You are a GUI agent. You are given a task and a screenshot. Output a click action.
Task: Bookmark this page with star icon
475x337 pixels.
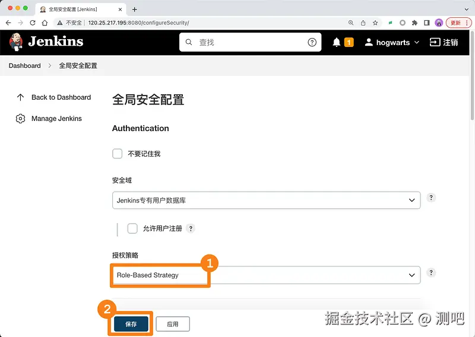(375, 23)
